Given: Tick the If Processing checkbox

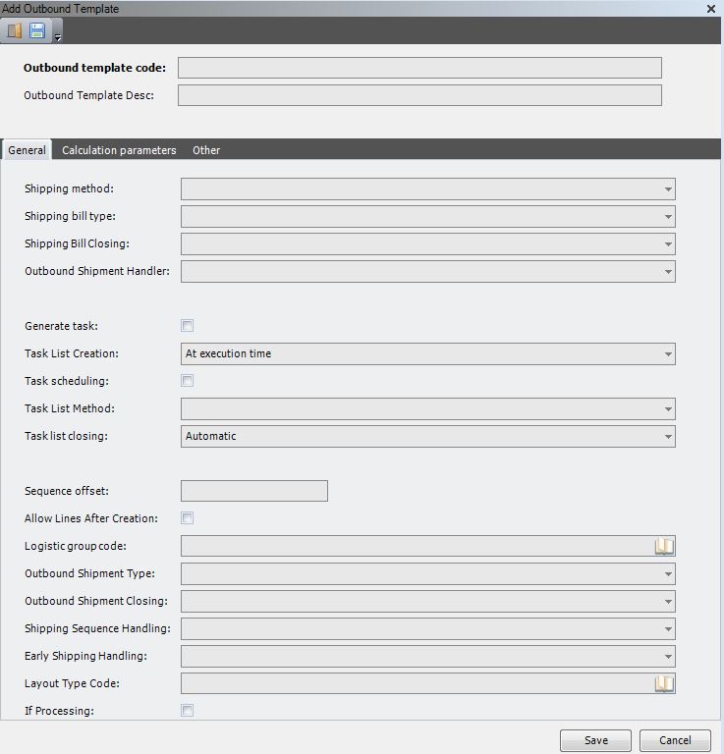Looking at the screenshot, I should 187,711.
